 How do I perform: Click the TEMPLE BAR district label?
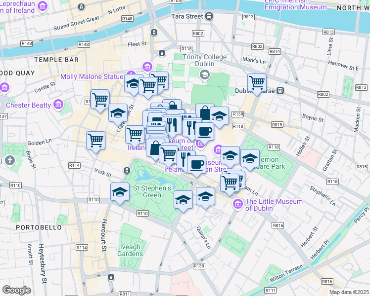click(x=56, y=60)
